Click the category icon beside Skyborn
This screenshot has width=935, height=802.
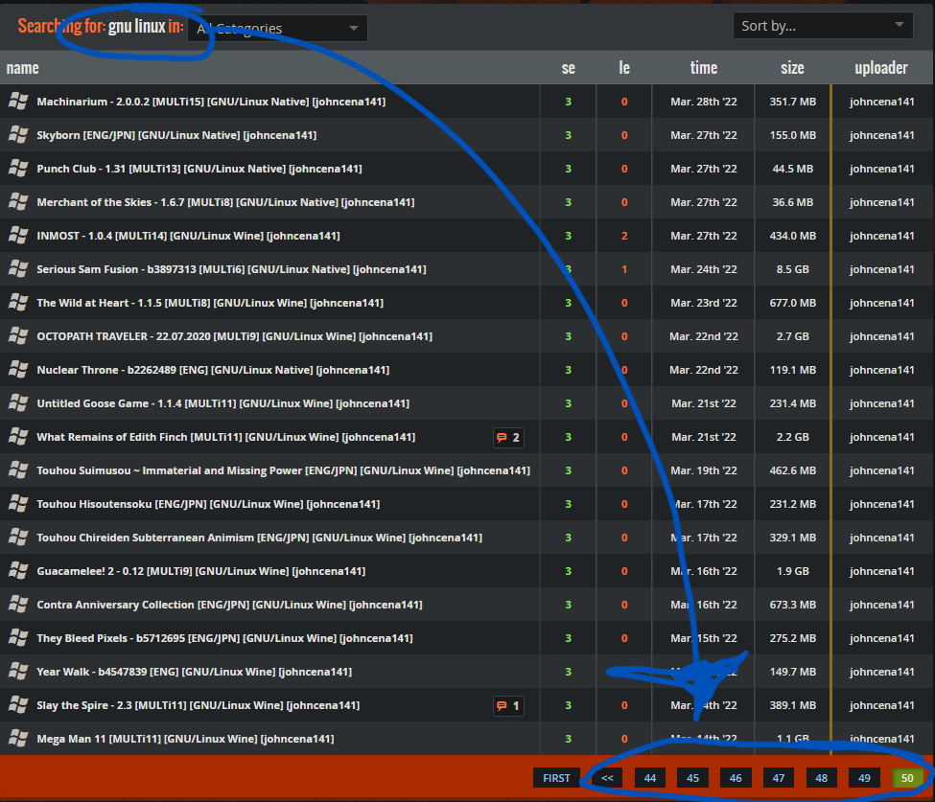pos(18,135)
